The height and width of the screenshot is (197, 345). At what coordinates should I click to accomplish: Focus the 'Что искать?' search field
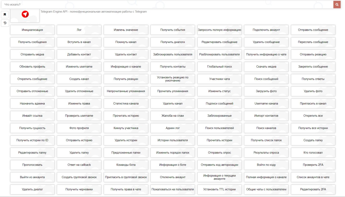pos(167,5)
